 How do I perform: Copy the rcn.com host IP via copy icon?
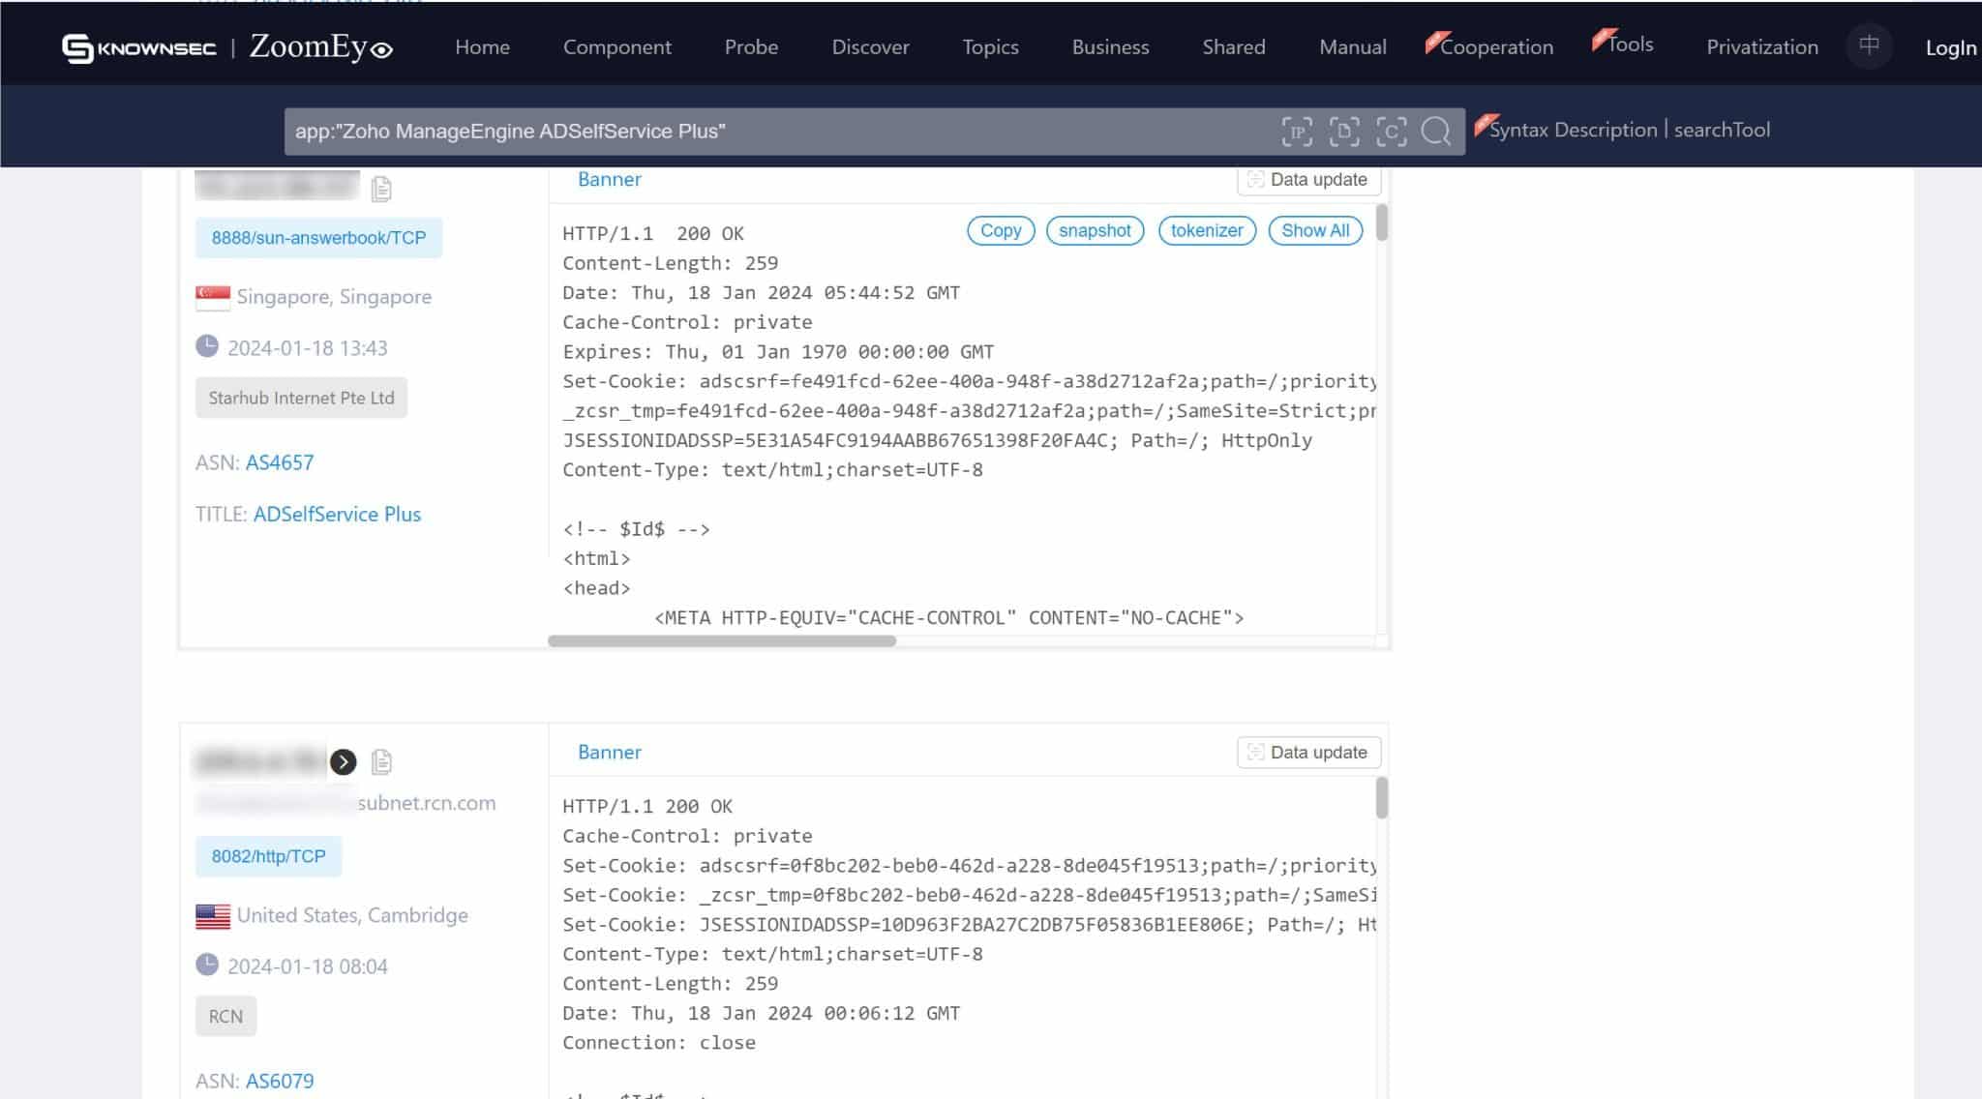tap(381, 762)
